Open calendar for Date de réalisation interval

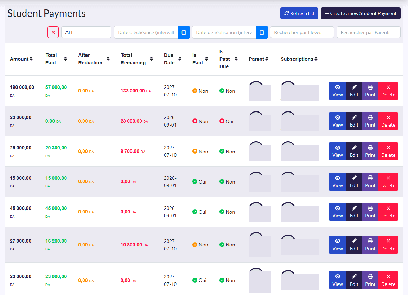[x=262, y=32]
